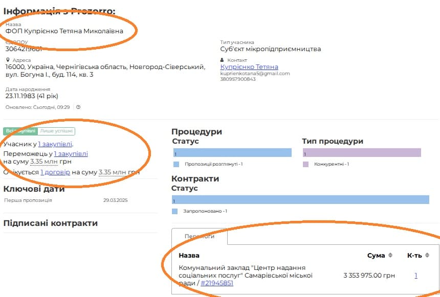Click the purple Тип процедури bar

362,153
